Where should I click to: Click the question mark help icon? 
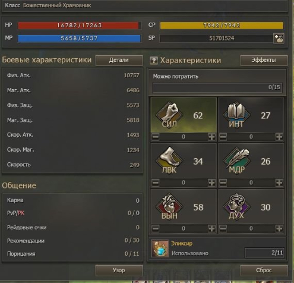(154, 61)
